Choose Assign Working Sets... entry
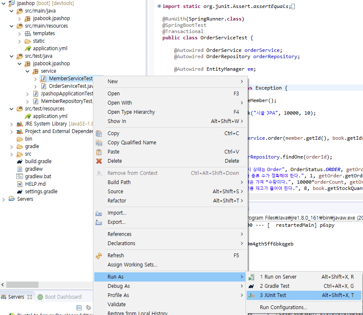Screen dimensions: 363x315 point(170,264)
